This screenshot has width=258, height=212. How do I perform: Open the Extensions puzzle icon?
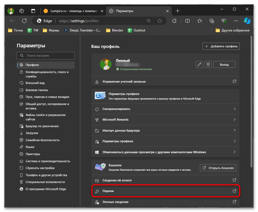click(174, 21)
